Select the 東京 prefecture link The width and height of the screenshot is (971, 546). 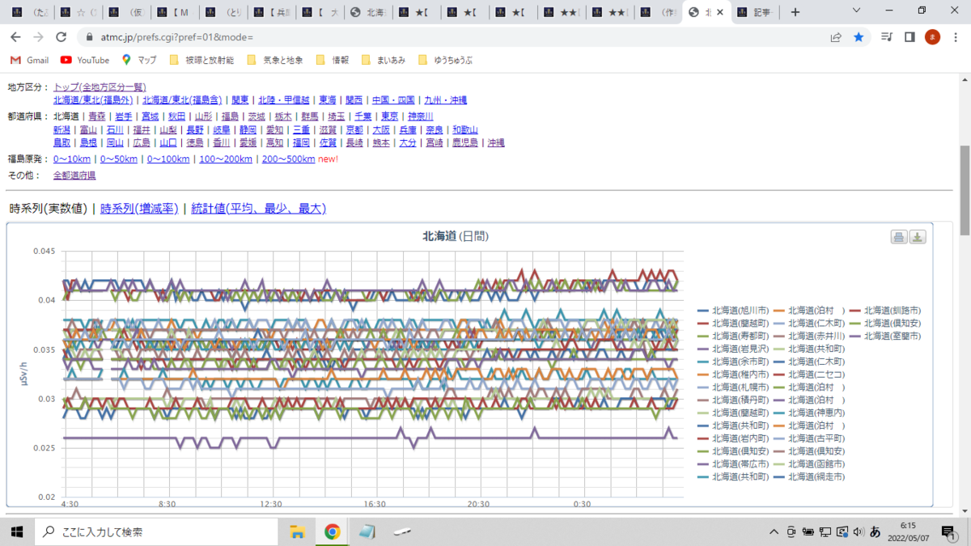tap(389, 116)
